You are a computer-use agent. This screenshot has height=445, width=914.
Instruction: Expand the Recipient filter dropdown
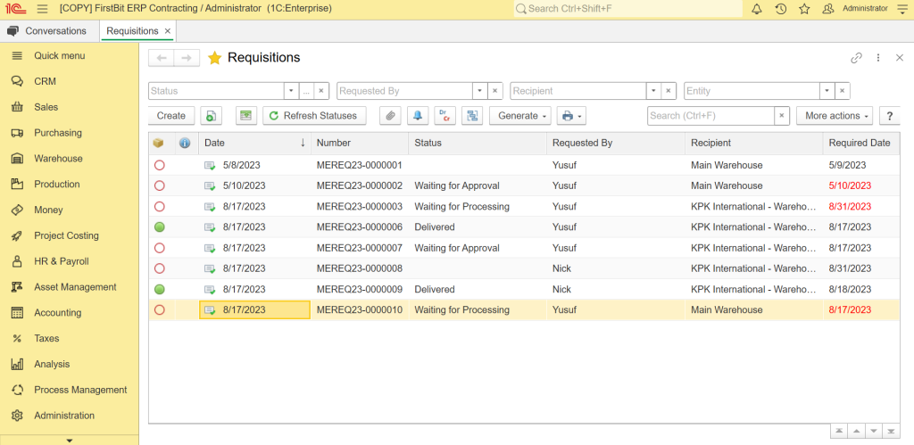[653, 91]
